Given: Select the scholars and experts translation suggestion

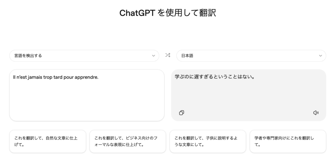Looking at the screenshot, I should coord(288,141).
